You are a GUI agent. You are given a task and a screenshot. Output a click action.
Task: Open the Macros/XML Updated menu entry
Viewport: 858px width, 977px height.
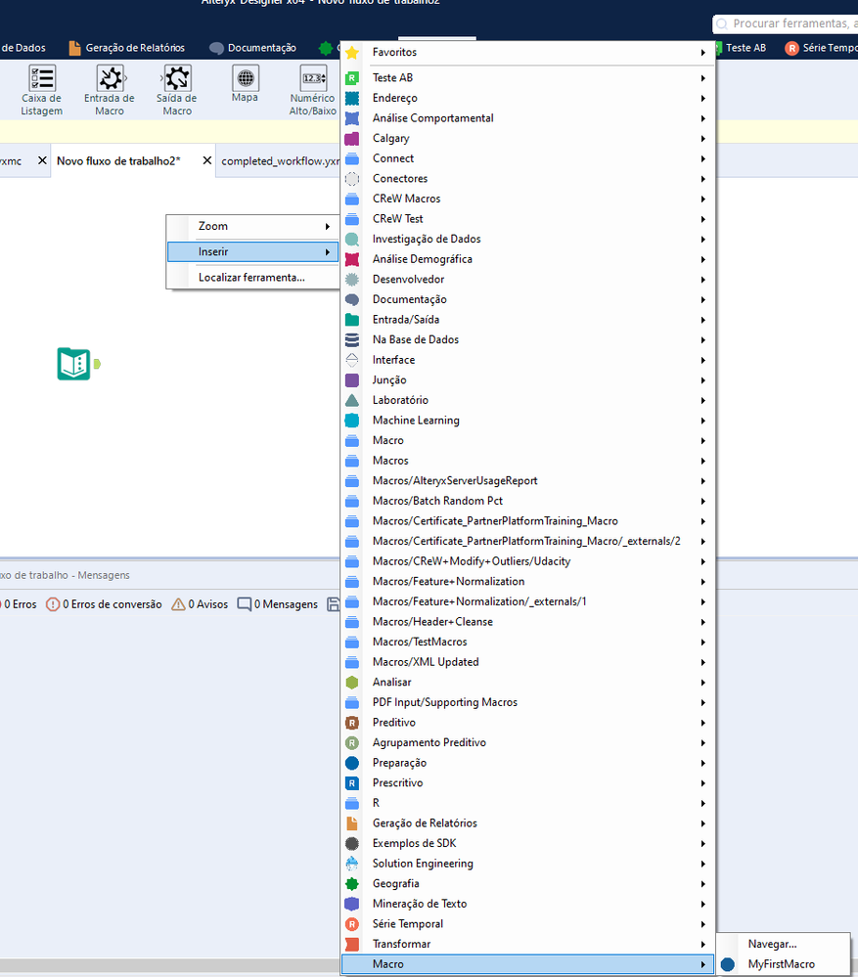point(527,662)
